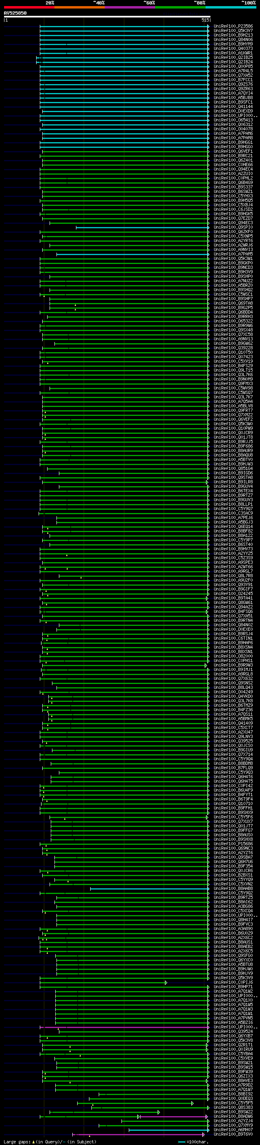Open the UniRef100_A1KWR1 entry
The width and height of the screenshot is (260, 1145).
tap(233, 53)
